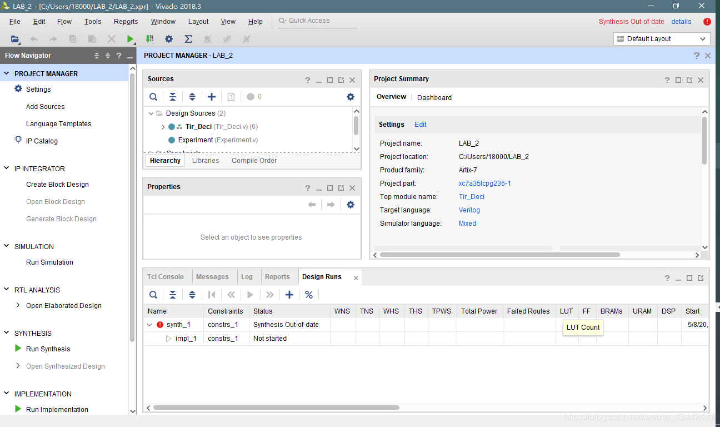Open Default Layout dropdown
Screen dimensions: 720x427
coord(662,39)
